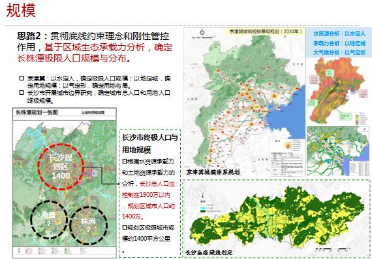Screen dimensions: 372x259
Task: Click the compass icon on the 京津冀 map
Action: pyautogui.click(x=202, y=32)
